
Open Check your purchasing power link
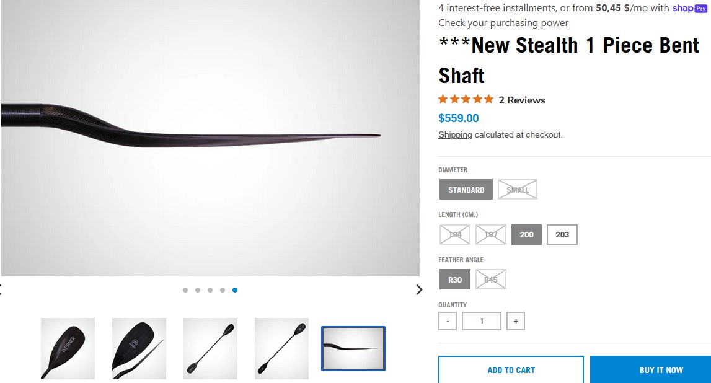tap(503, 23)
